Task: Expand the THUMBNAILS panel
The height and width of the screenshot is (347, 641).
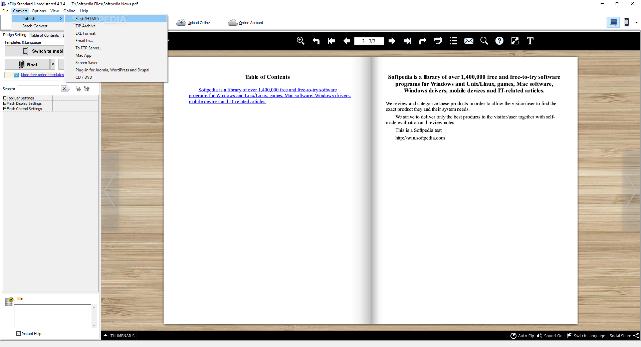Action: click(119, 336)
